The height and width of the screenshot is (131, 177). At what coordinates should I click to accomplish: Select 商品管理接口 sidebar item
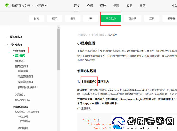coord(25,77)
